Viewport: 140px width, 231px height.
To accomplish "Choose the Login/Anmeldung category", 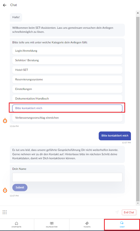I will pyautogui.click(x=67, y=51).
